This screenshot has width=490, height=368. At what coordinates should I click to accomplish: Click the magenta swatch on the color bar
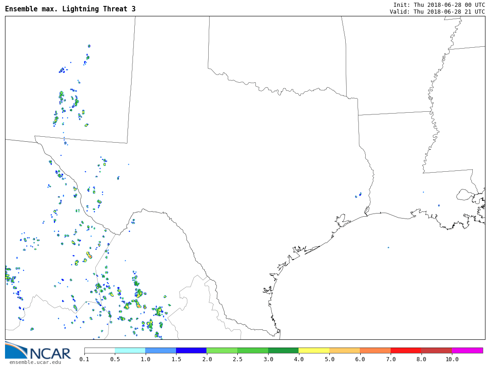tap(467, 350)
